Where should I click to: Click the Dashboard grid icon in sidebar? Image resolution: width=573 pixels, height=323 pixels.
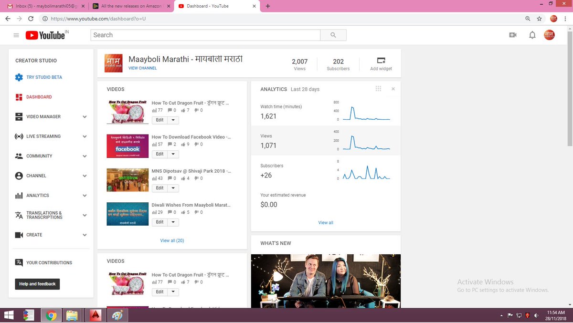(19, 97)
